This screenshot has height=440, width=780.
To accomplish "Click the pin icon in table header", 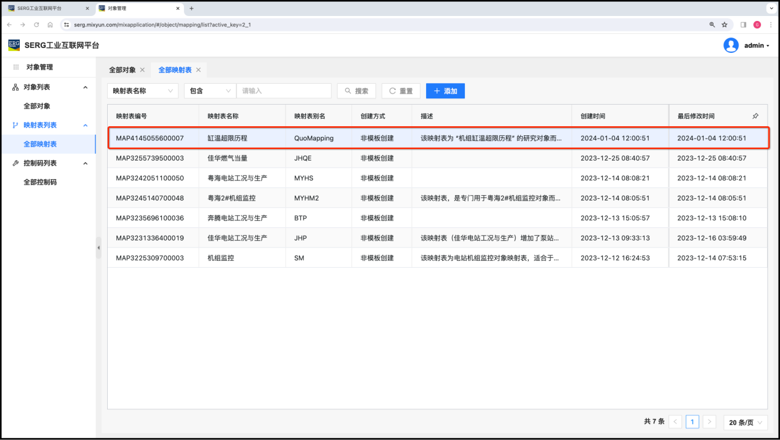I will [x=755, y=116].
